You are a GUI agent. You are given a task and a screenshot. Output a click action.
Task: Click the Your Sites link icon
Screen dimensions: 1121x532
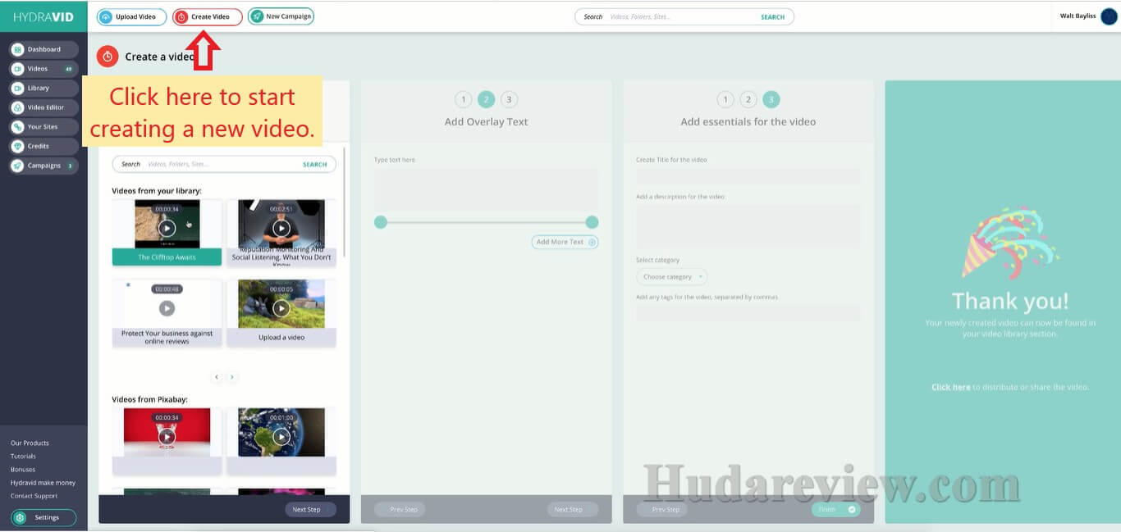pos(17,127)
